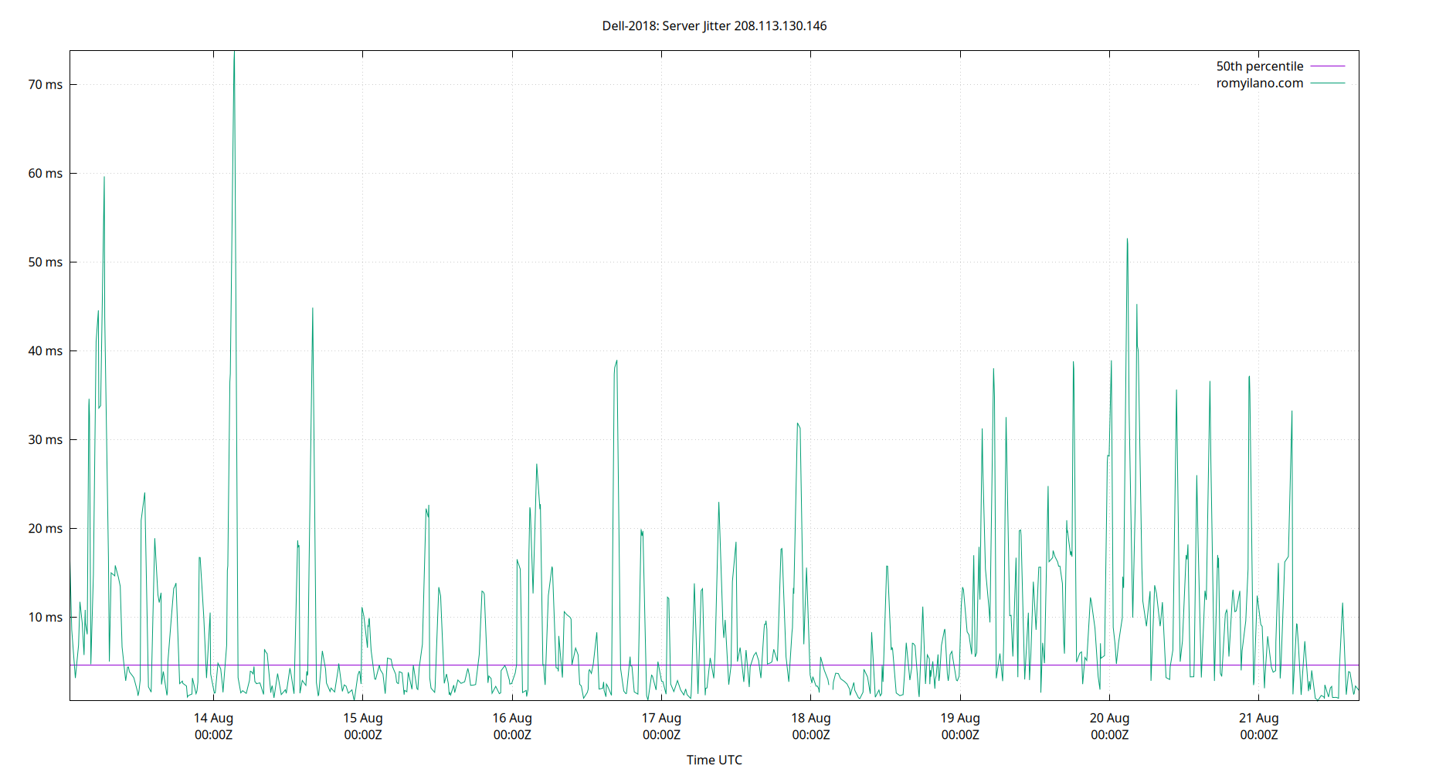Viewport: 1429px width, 772px height.
Task: Click the 'Time UTC' axis title
Action: point(714,760)
